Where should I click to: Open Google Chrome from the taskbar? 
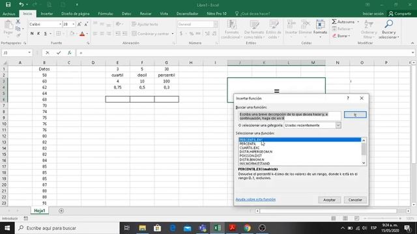click(247, 228)
